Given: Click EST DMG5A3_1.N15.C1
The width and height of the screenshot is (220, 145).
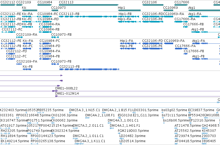Looking at the screenshot, I should [85, 110].
